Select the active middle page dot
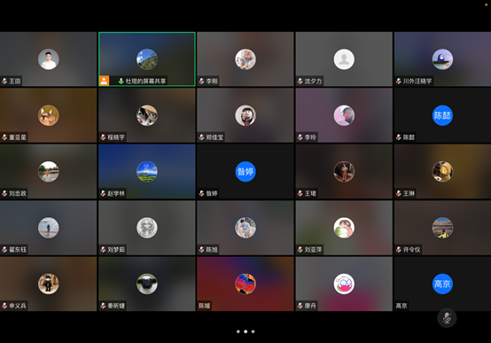This screenshot has width=491, height=343. 245,331
